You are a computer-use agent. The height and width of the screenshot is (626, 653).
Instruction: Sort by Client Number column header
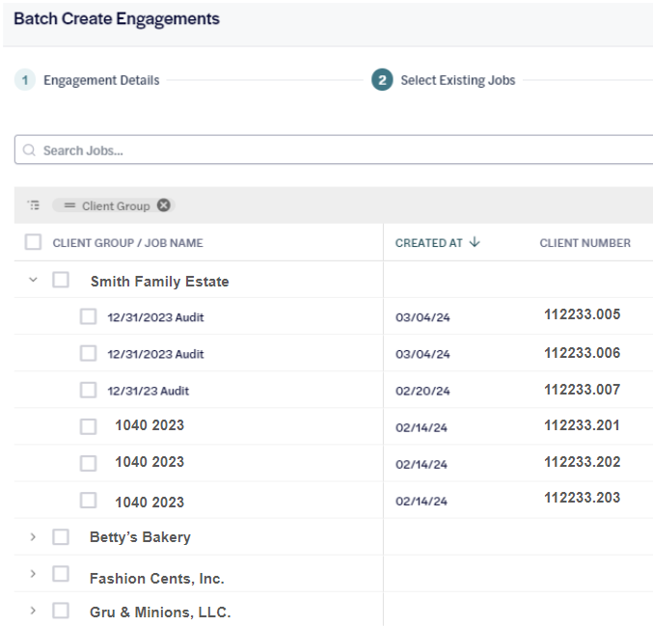click(585, 243)
